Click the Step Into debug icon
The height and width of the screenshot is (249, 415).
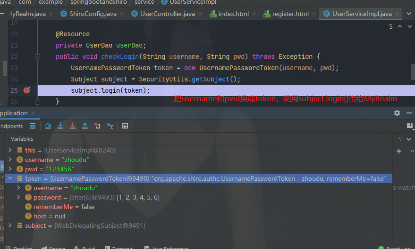pos(60,126)
